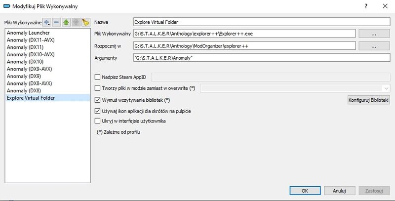
Task: Select Anomaly (DX11) in the list
Action: [25, 47]
